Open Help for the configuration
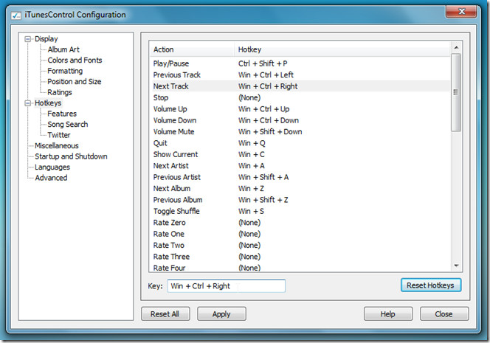Viewport: 490px width, 343px height. click(x=388, y=314)
